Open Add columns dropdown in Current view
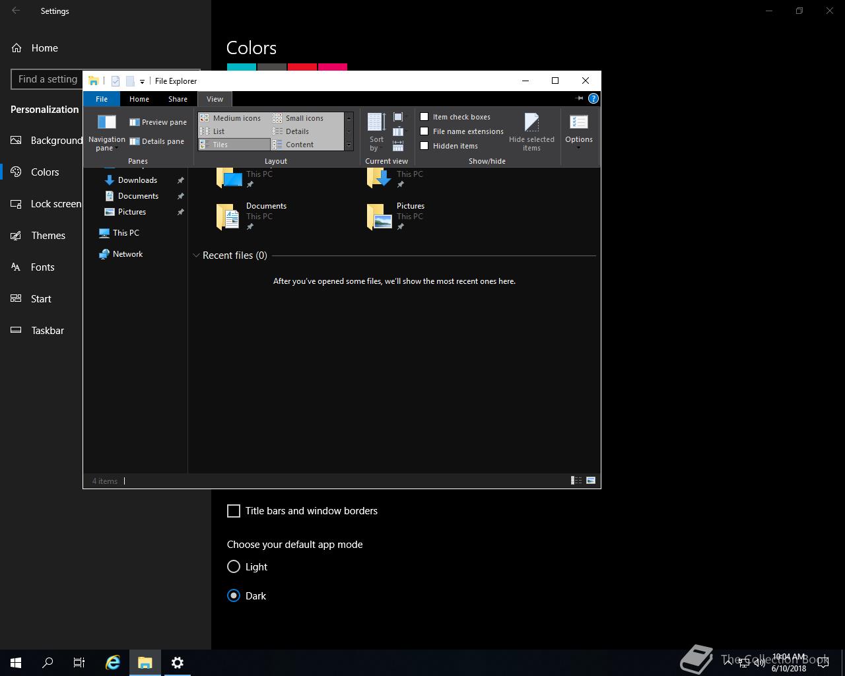The width and height of the screenshot is (845, 676). coord(399,131)
